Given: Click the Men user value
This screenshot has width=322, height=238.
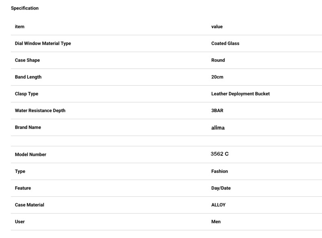Looking at the screenshot, I should (216, 222).
